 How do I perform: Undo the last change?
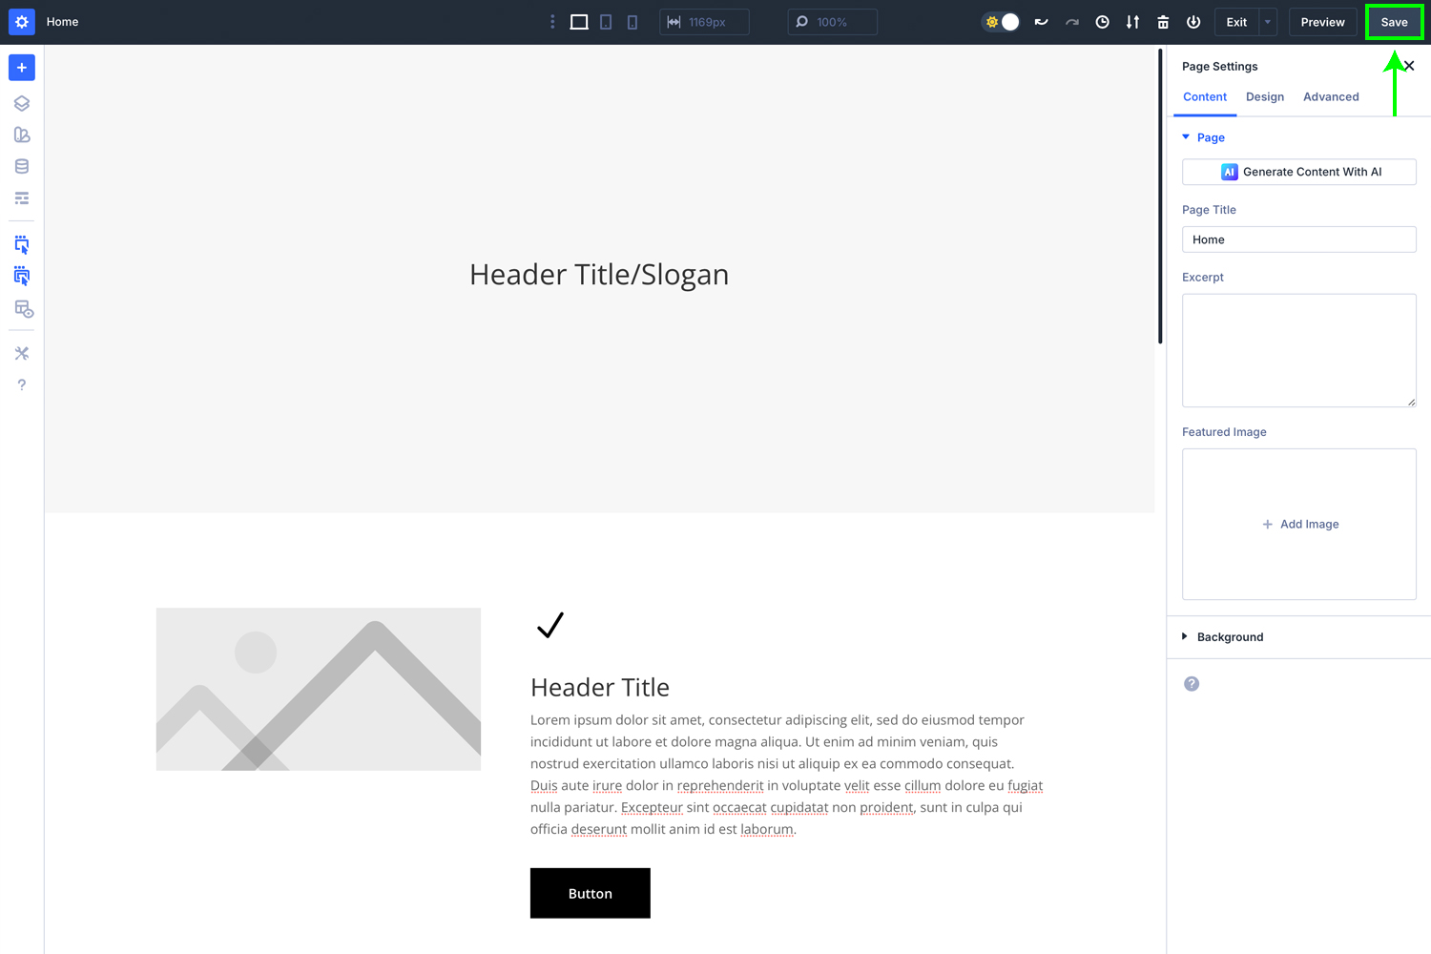tap(1041, 21)
